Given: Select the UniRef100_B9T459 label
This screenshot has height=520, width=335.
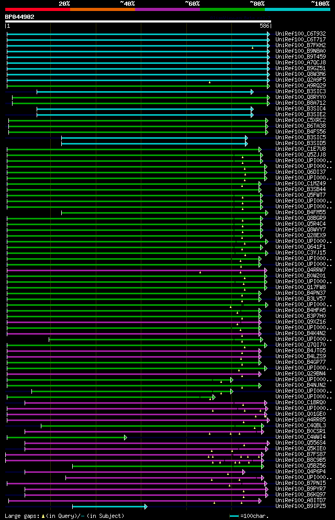Looking at the screenshot, I should coord(300,57).
